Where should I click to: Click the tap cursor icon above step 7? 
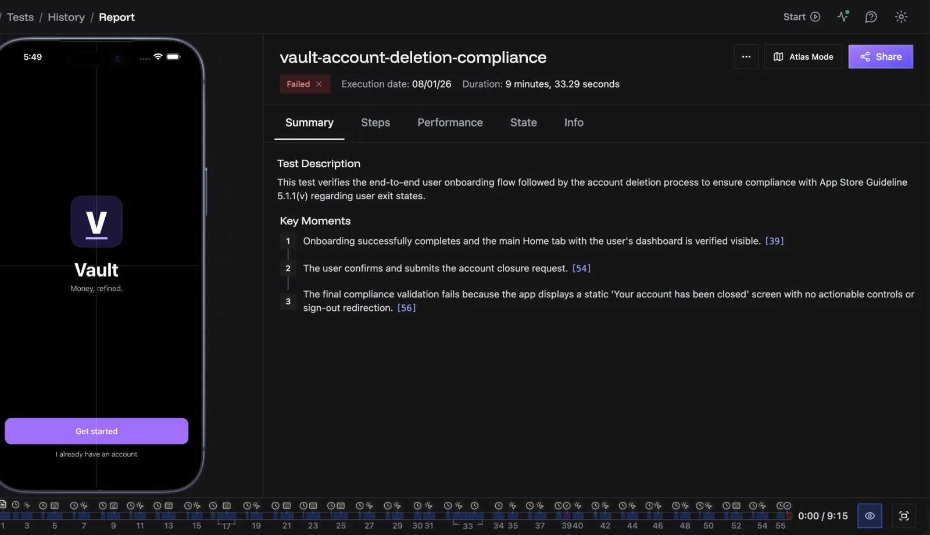(84, 506)
